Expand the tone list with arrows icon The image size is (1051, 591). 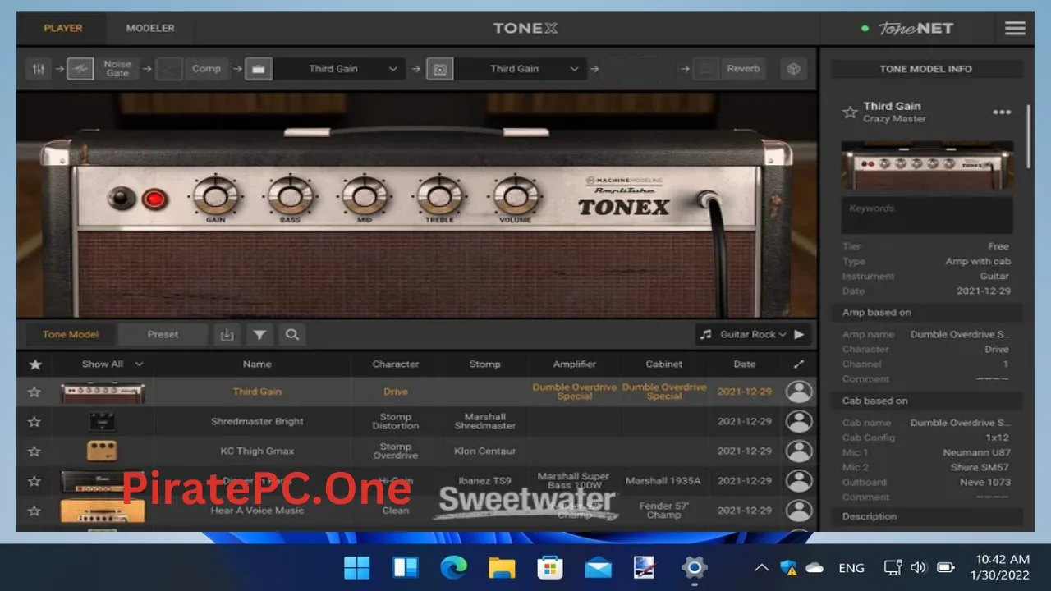799,364
